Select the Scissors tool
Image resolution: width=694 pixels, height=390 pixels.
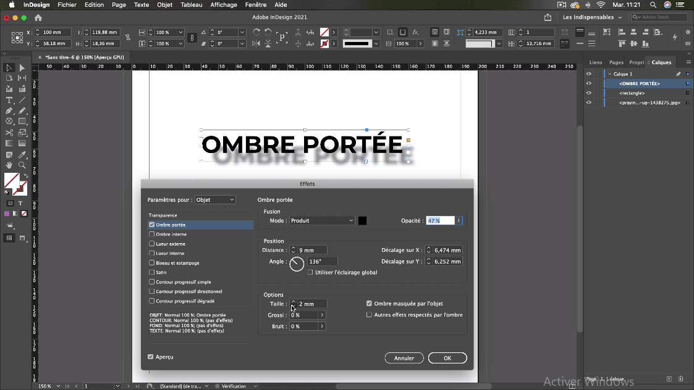tap(9, 132)
